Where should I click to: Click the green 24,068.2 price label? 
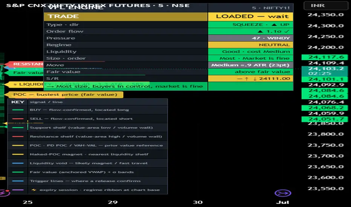[325, 108]
